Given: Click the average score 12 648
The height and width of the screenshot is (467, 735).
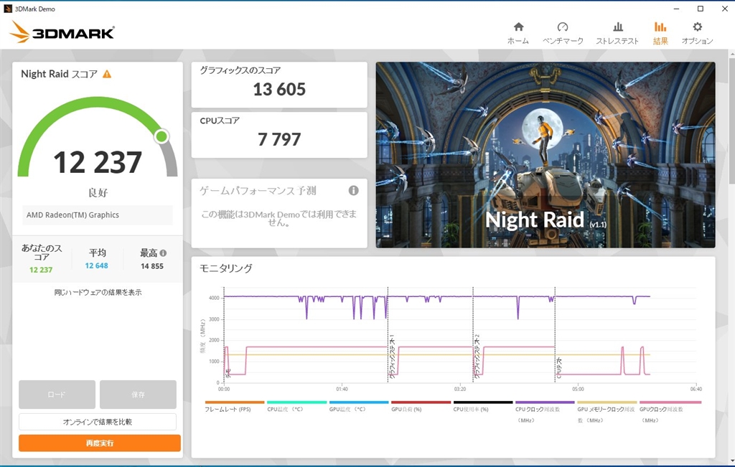Looking at the screenshot, I should (x=97, y=265).
